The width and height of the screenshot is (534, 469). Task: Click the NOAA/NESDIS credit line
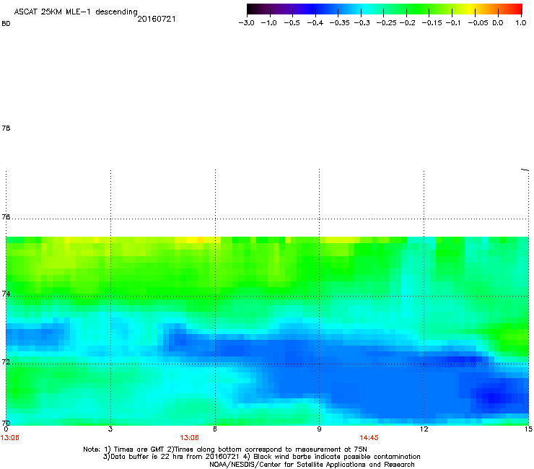click(x=312, y=465)
